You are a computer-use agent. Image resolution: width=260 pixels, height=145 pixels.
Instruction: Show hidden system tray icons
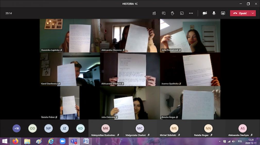point(220,141)
